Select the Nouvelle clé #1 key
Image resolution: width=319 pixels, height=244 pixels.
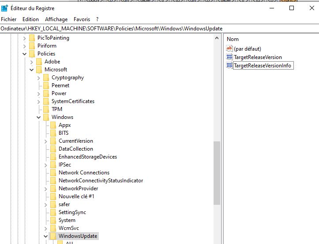(76, 196)
